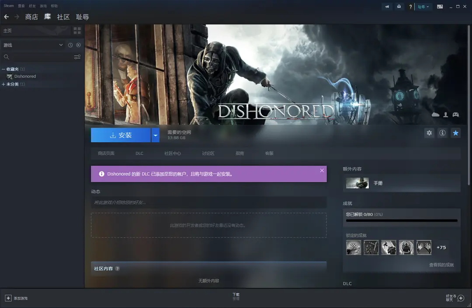This screenshot has height=308, width=472.
Task: Expand the 未分类 category
Action: tap(3, 84)
